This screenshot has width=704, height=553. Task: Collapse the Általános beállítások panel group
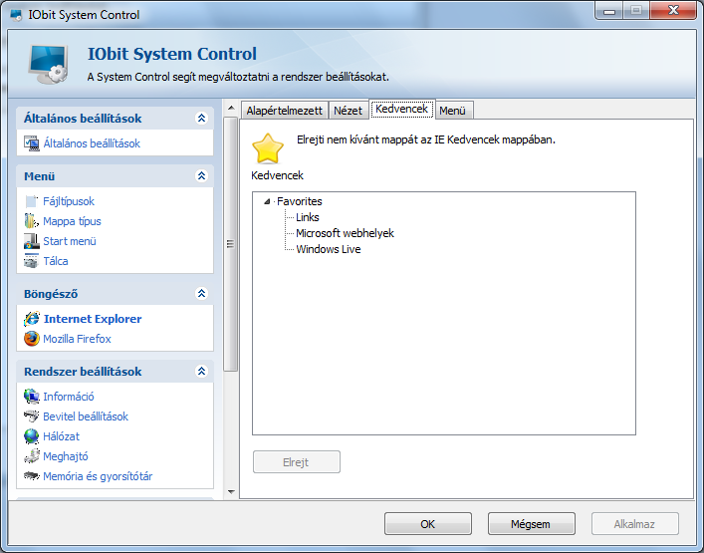[x=201, y=119]
